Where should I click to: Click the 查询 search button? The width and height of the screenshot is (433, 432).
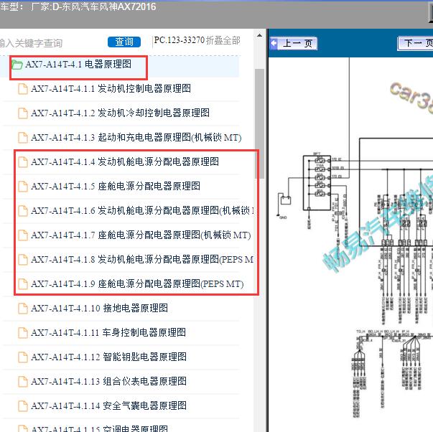tap(124, 42)
